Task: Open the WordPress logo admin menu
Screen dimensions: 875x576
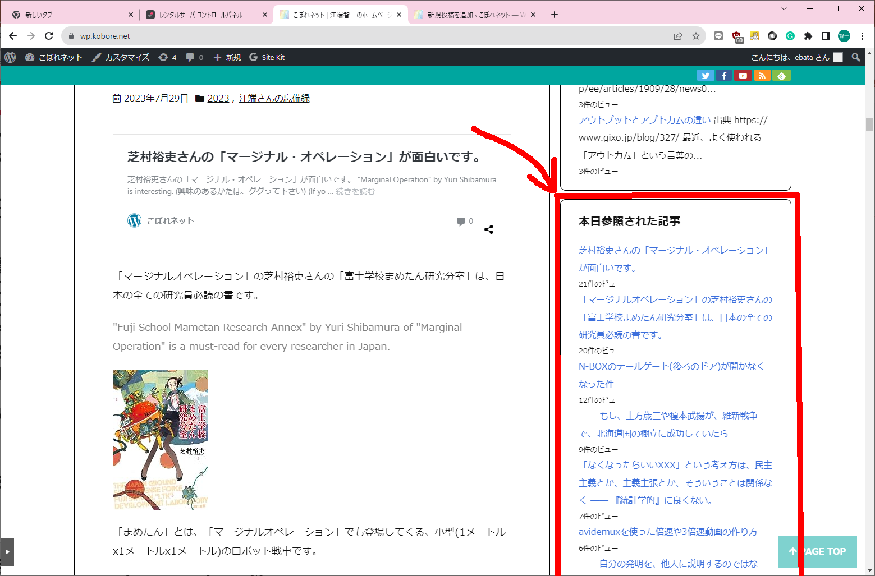Action: [x=10, y=57]
